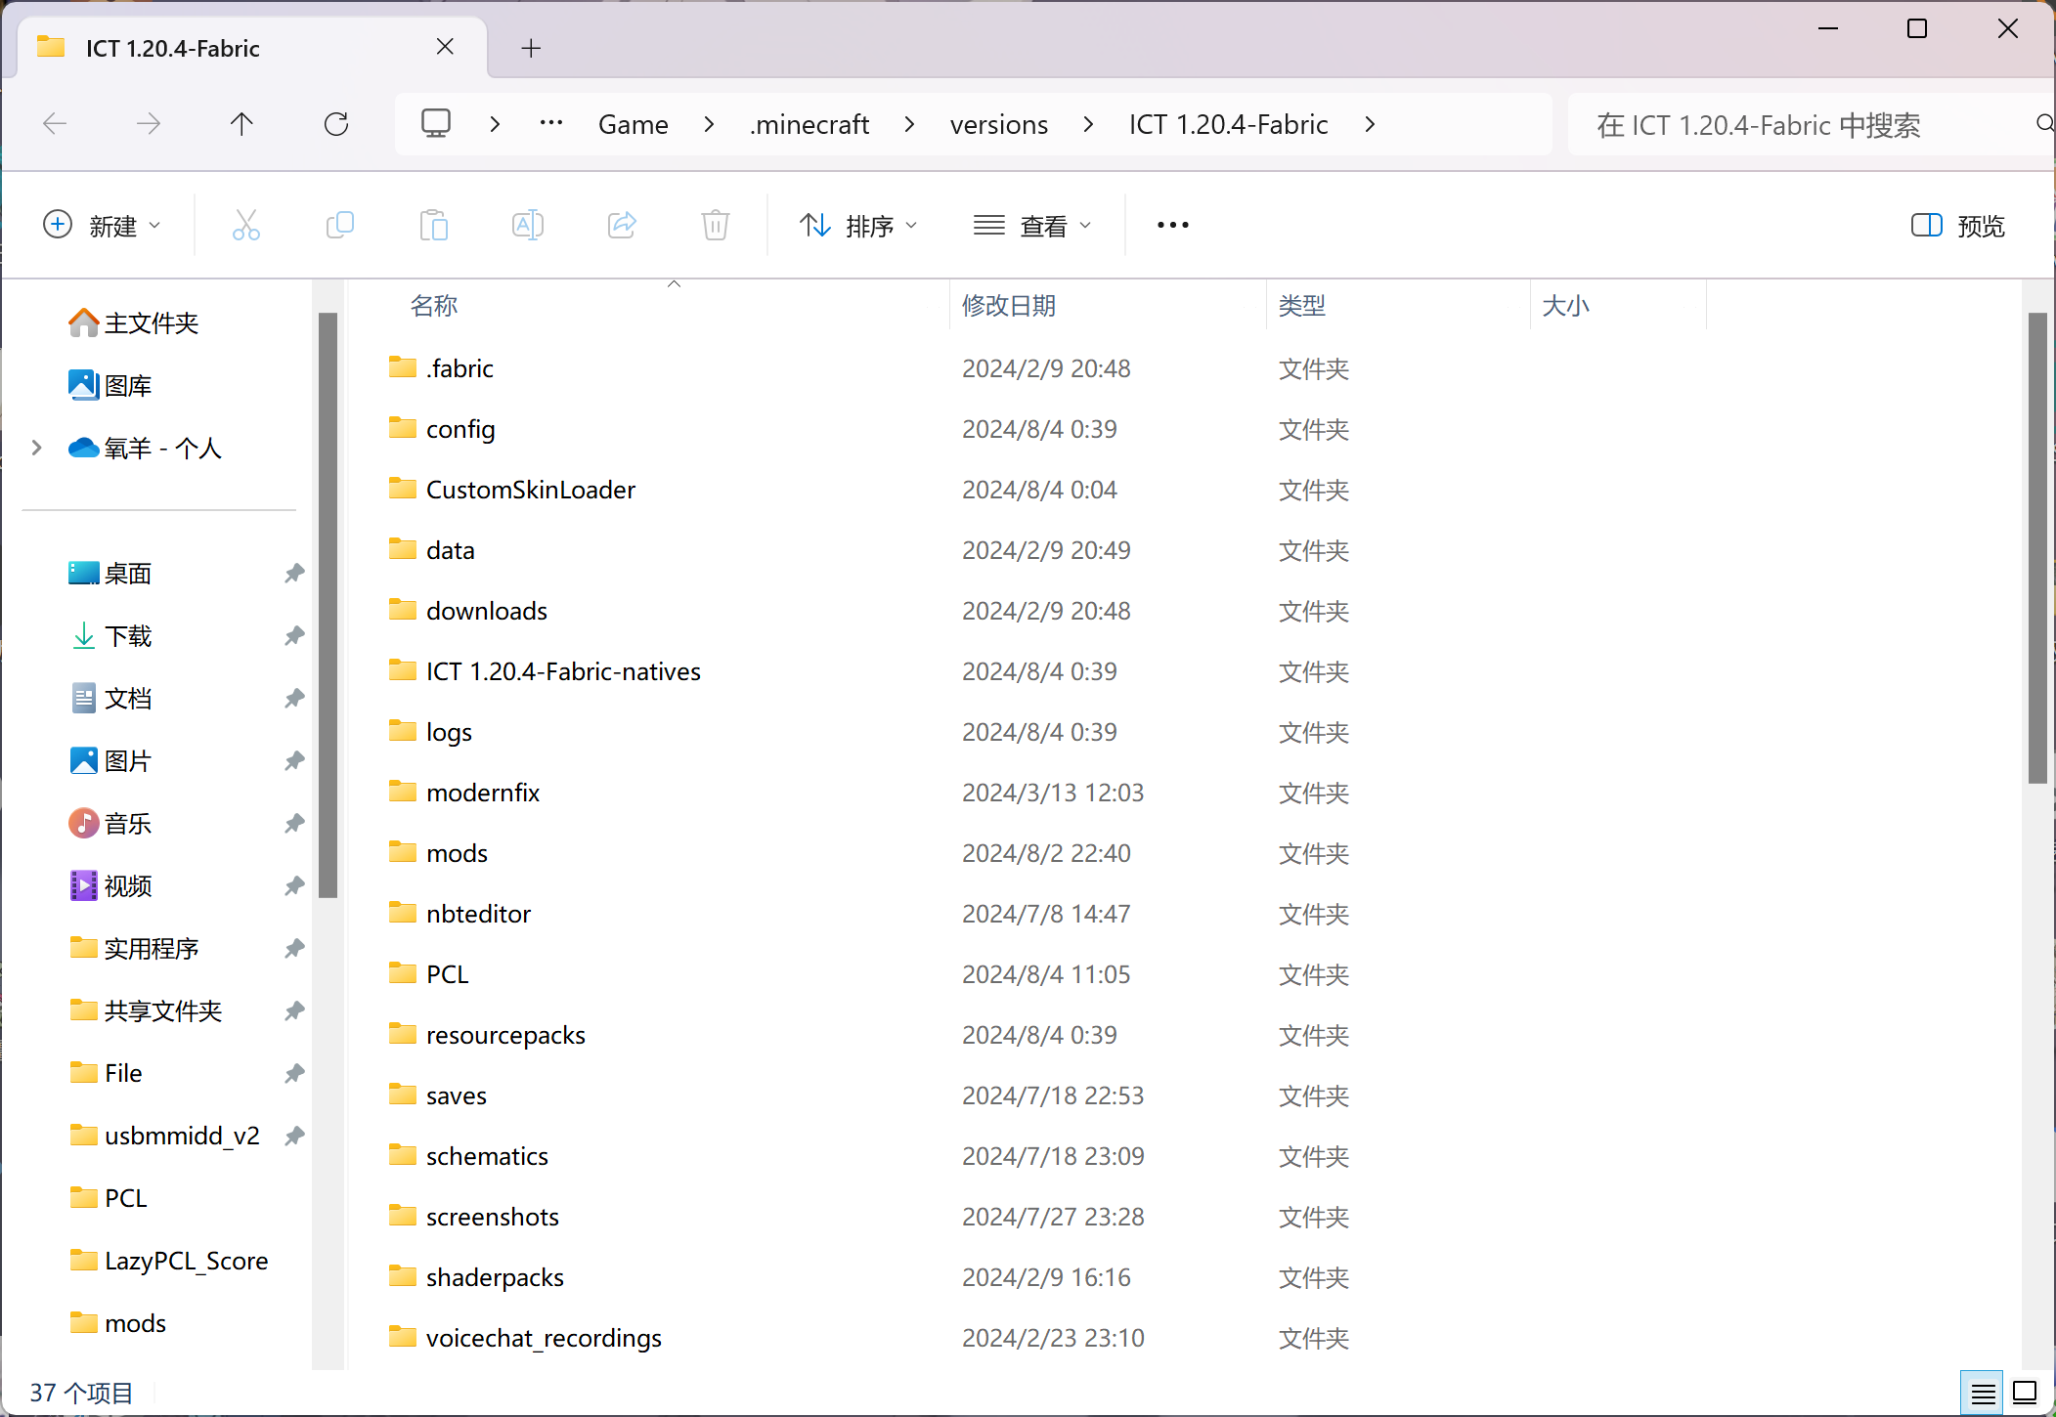Expand the 氧羊 - 个人 OneDrive tree item
Viewport: 2056px width, 1417px height.
[x=37, y=449]
